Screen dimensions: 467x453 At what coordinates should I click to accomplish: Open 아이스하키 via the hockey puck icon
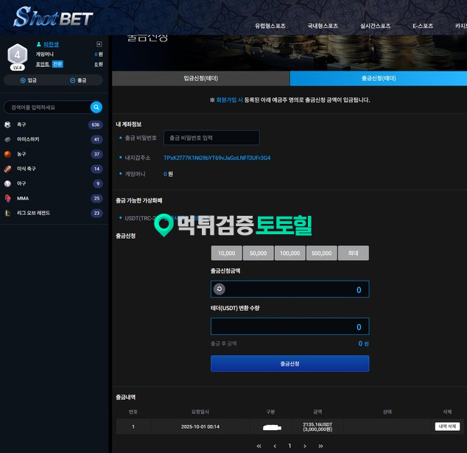click(7, 139)
